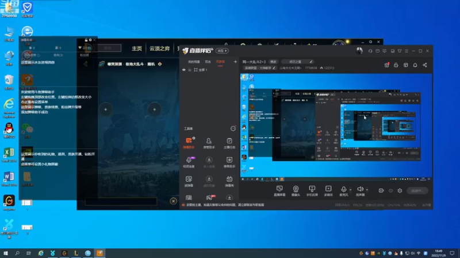Click the share icon in stream header

click(425, 65)
